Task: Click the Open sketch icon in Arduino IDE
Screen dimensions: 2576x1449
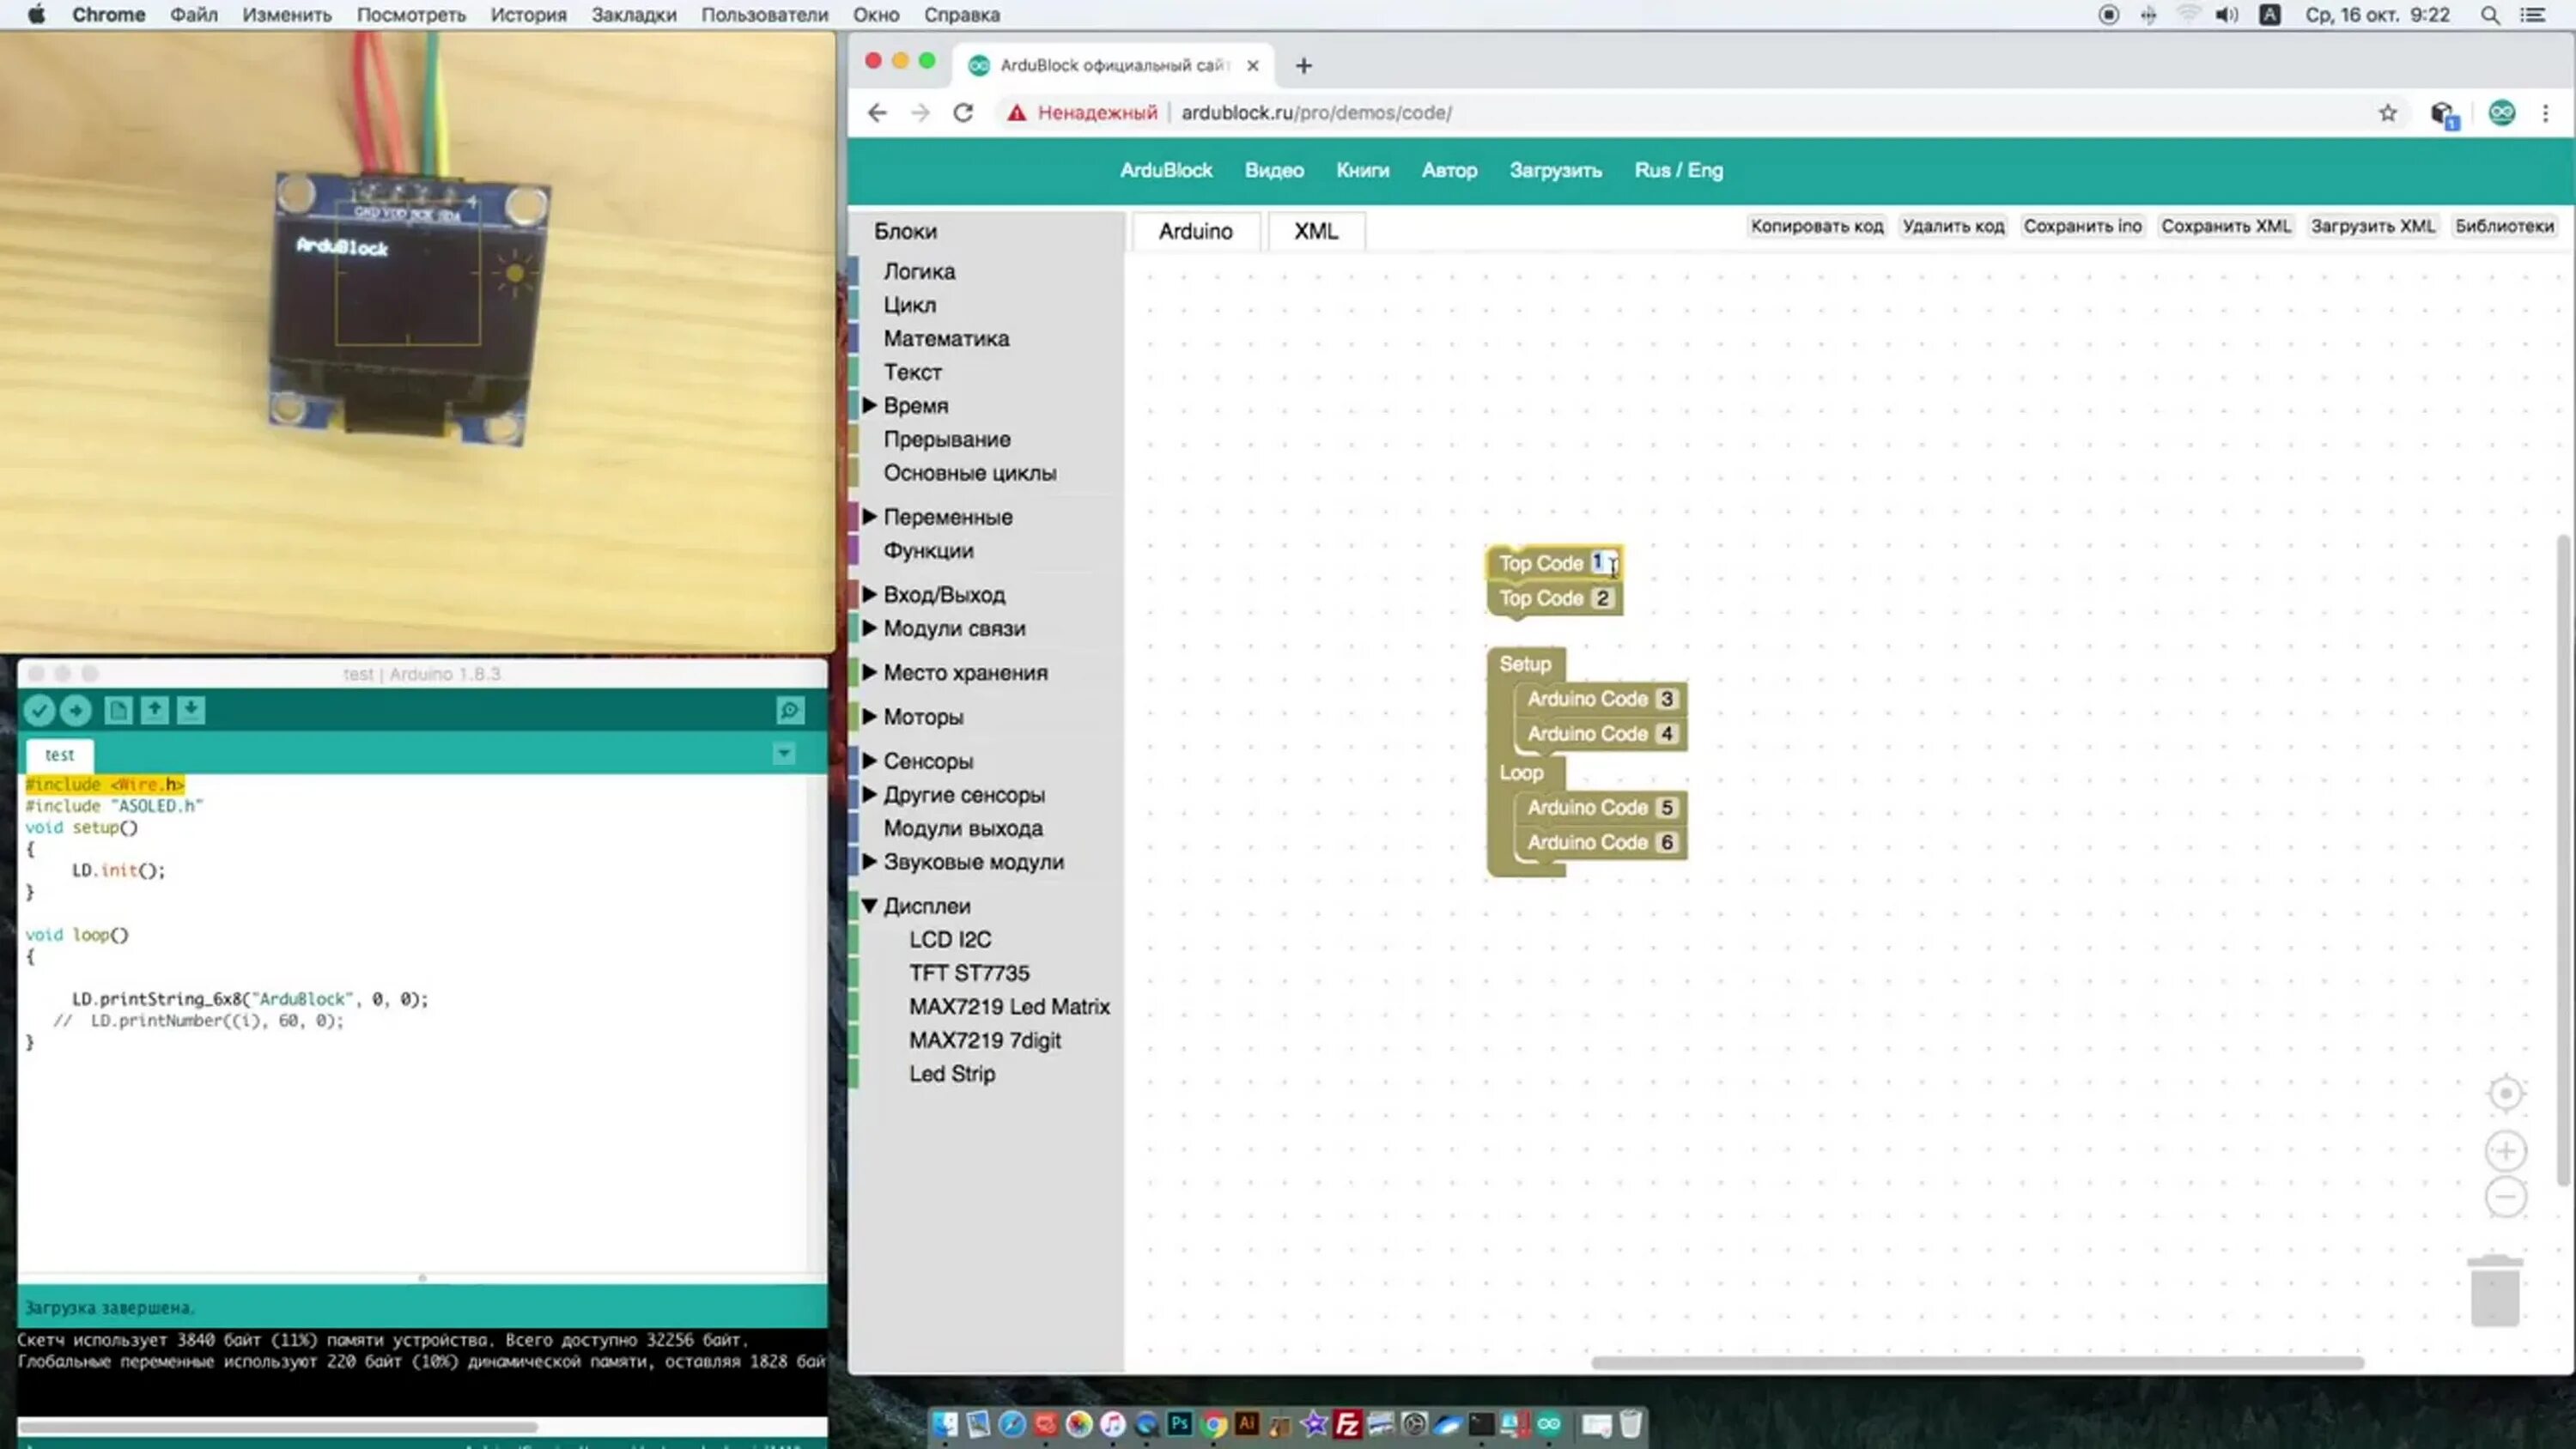Action: tap(154, 710)
